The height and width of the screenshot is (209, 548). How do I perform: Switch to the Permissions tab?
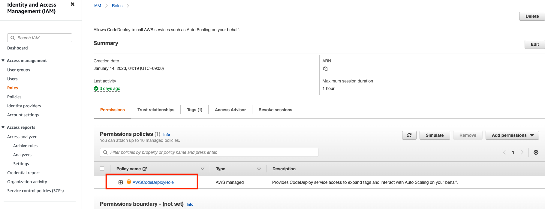click(x=113, y=110)
